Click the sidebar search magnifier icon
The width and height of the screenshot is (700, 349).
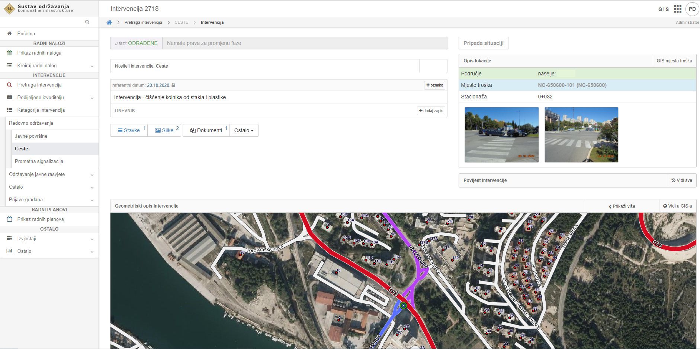point(87,22)
